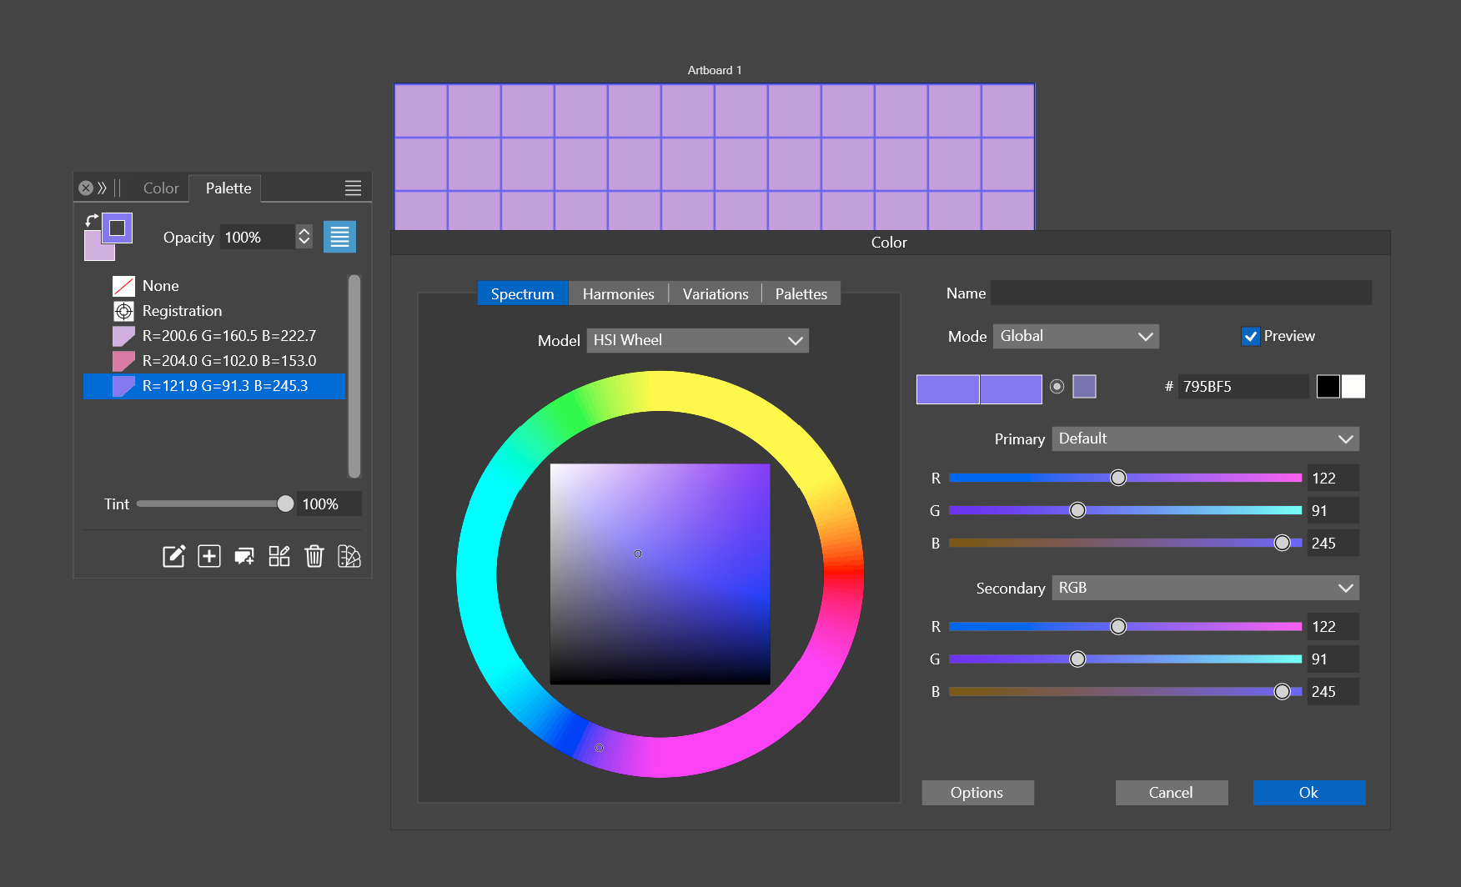
Task: Expand the Mode Global dropdown
Action: pos(1075,336)
